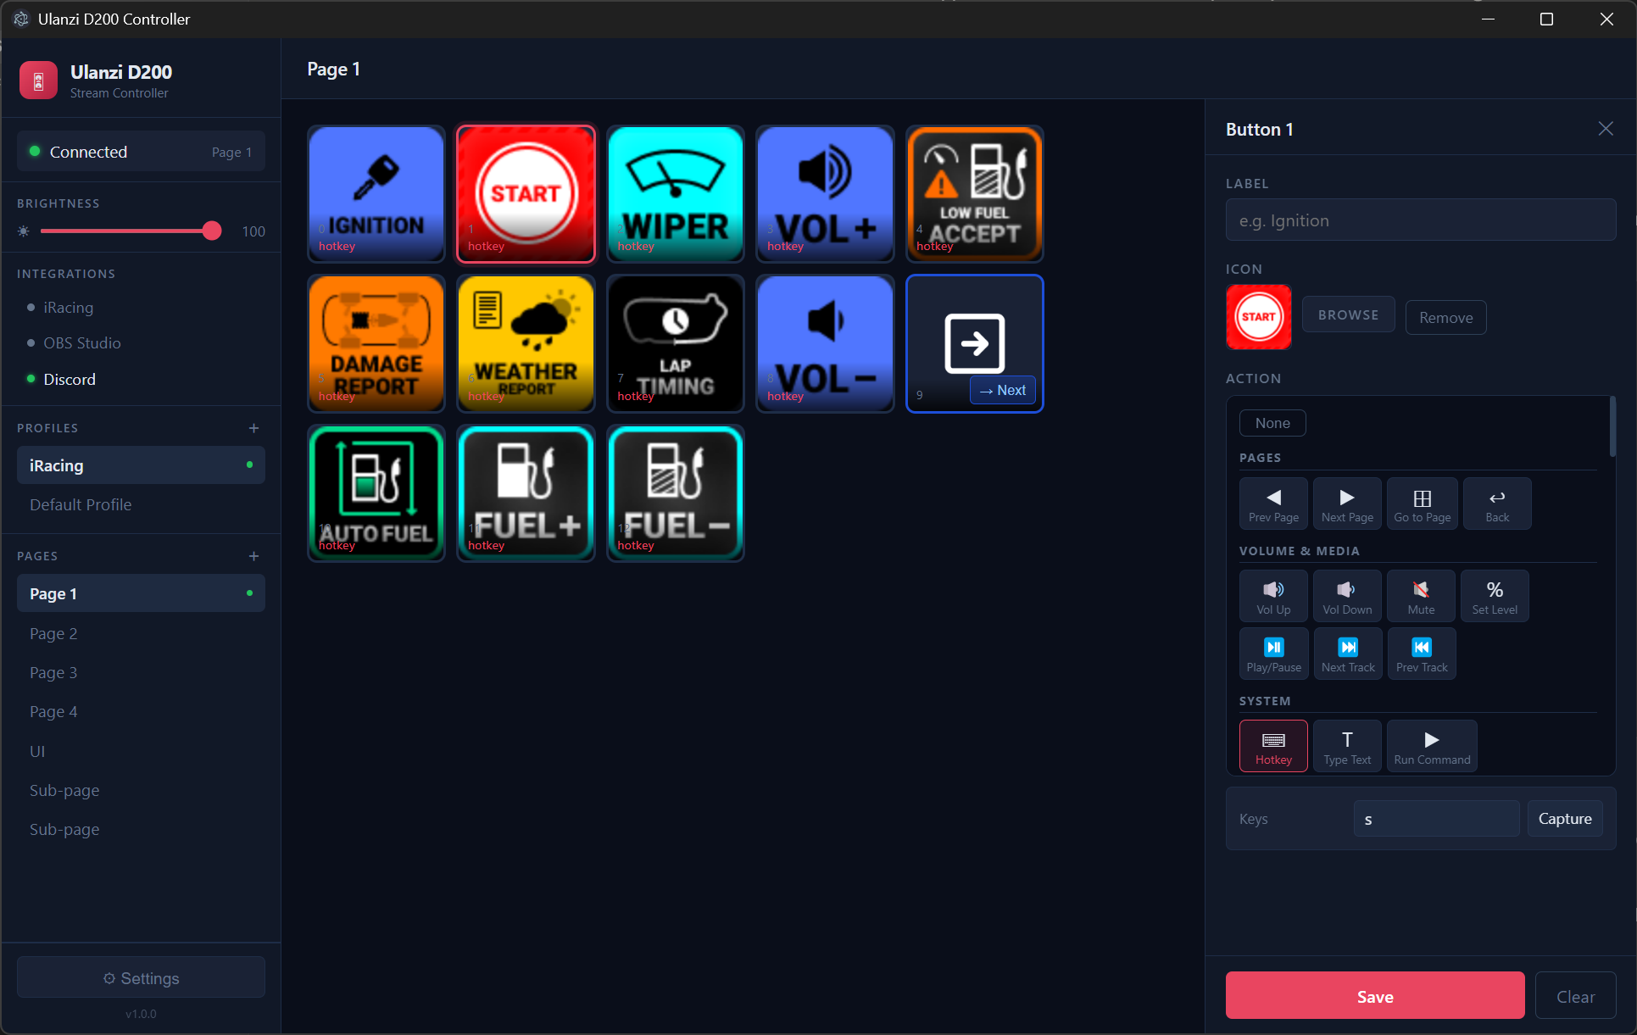The width and height of the screenshot is (1637, 1035).
Task: Choose the Prev Page action
Action: tap(1273, 504)
